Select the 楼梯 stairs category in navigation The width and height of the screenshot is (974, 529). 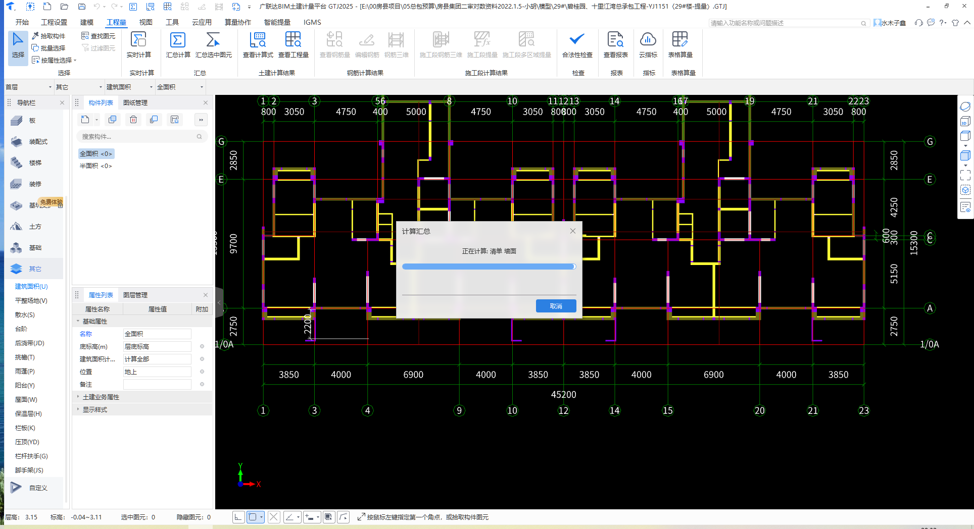coord(35,163)
